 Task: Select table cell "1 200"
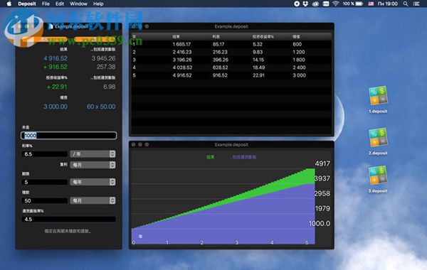coord(299,52)
